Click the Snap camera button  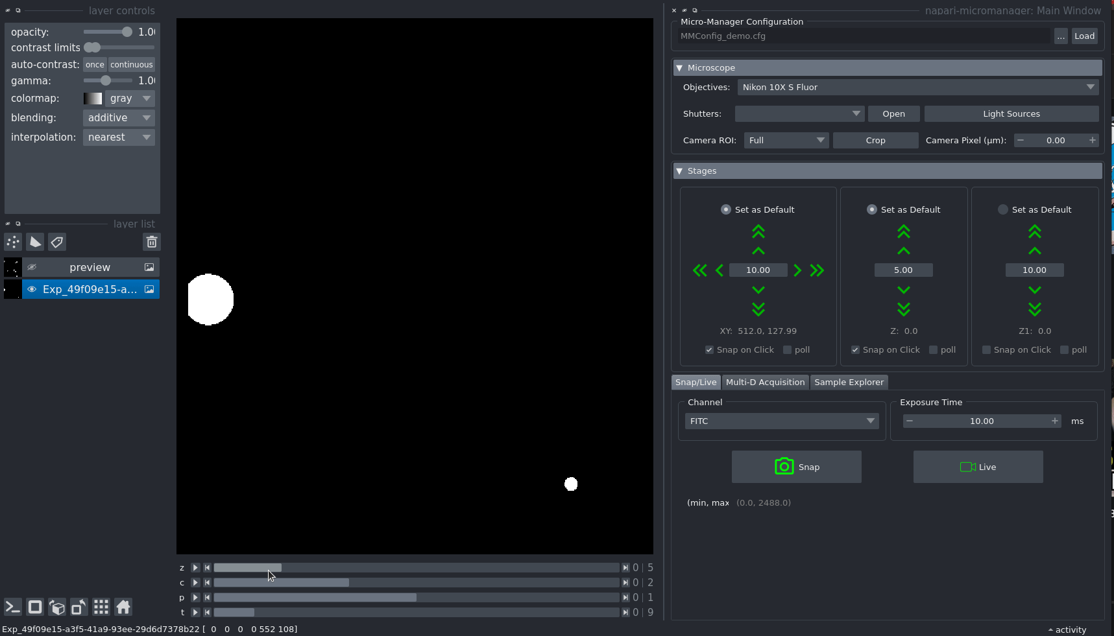point(797,467)
